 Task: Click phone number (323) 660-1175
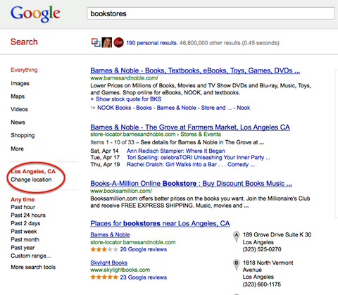(x=262, y=284)
